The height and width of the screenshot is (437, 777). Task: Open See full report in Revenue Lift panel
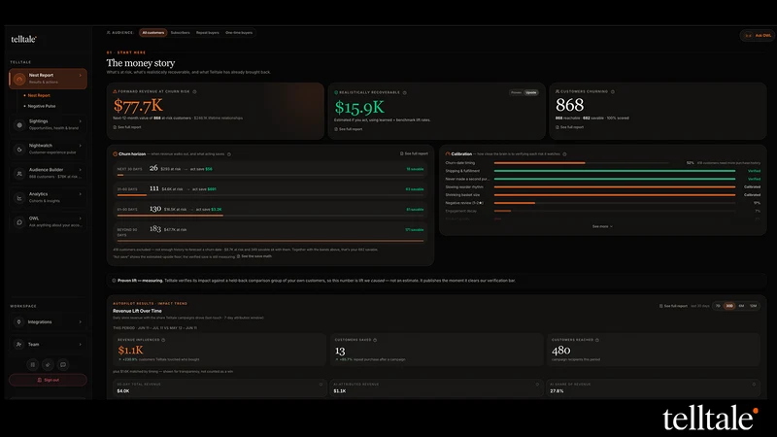pos(673,306)
